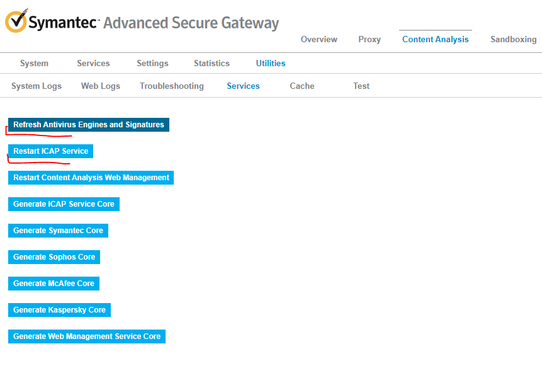Go to the Sandboxing tab
The height and width of the screenshot is (368, 542).
click(x=513, y=39)
